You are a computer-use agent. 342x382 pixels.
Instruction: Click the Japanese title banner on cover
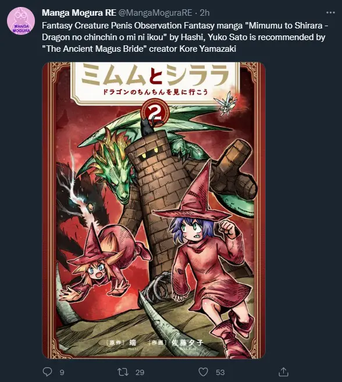(x=155, y=81)
